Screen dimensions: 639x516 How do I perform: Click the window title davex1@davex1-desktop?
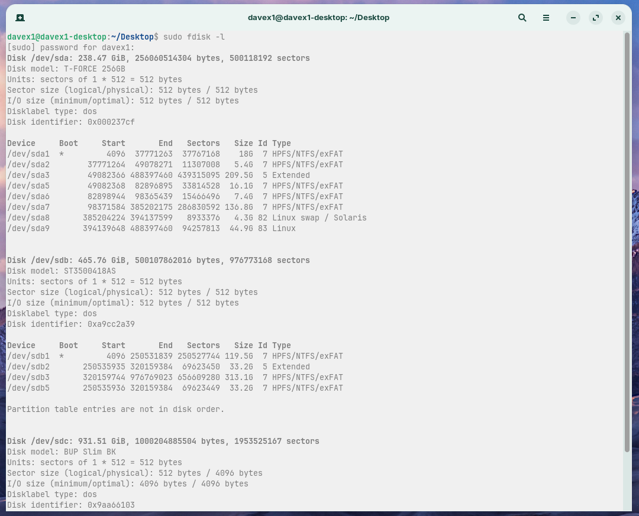(318, 18)
